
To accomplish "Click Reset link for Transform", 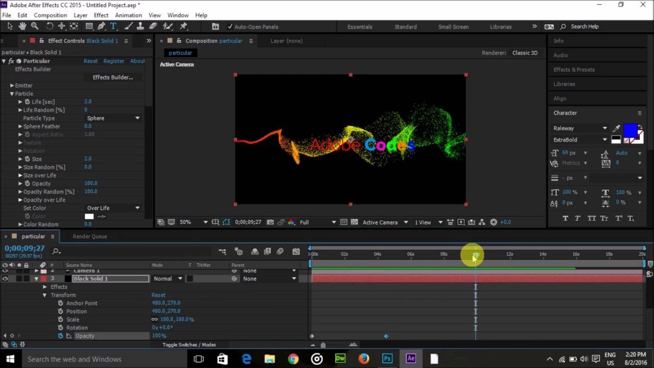I will 158,295.
